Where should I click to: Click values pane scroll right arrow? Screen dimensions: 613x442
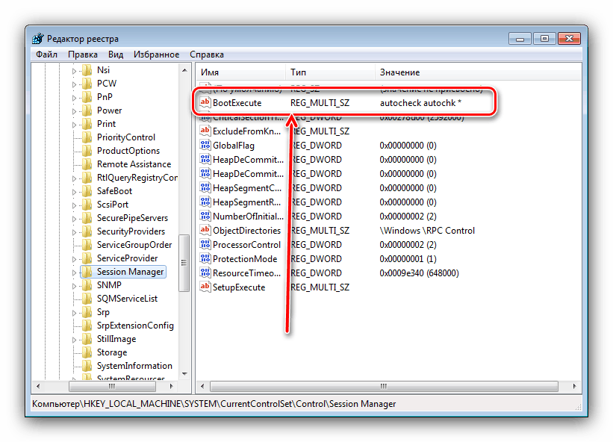574,386
